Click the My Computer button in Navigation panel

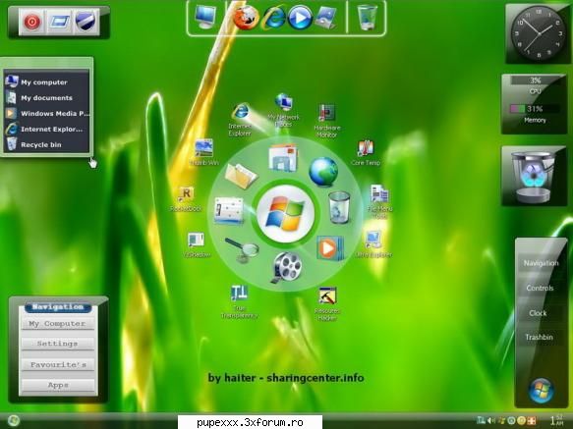tap(58, 324)
